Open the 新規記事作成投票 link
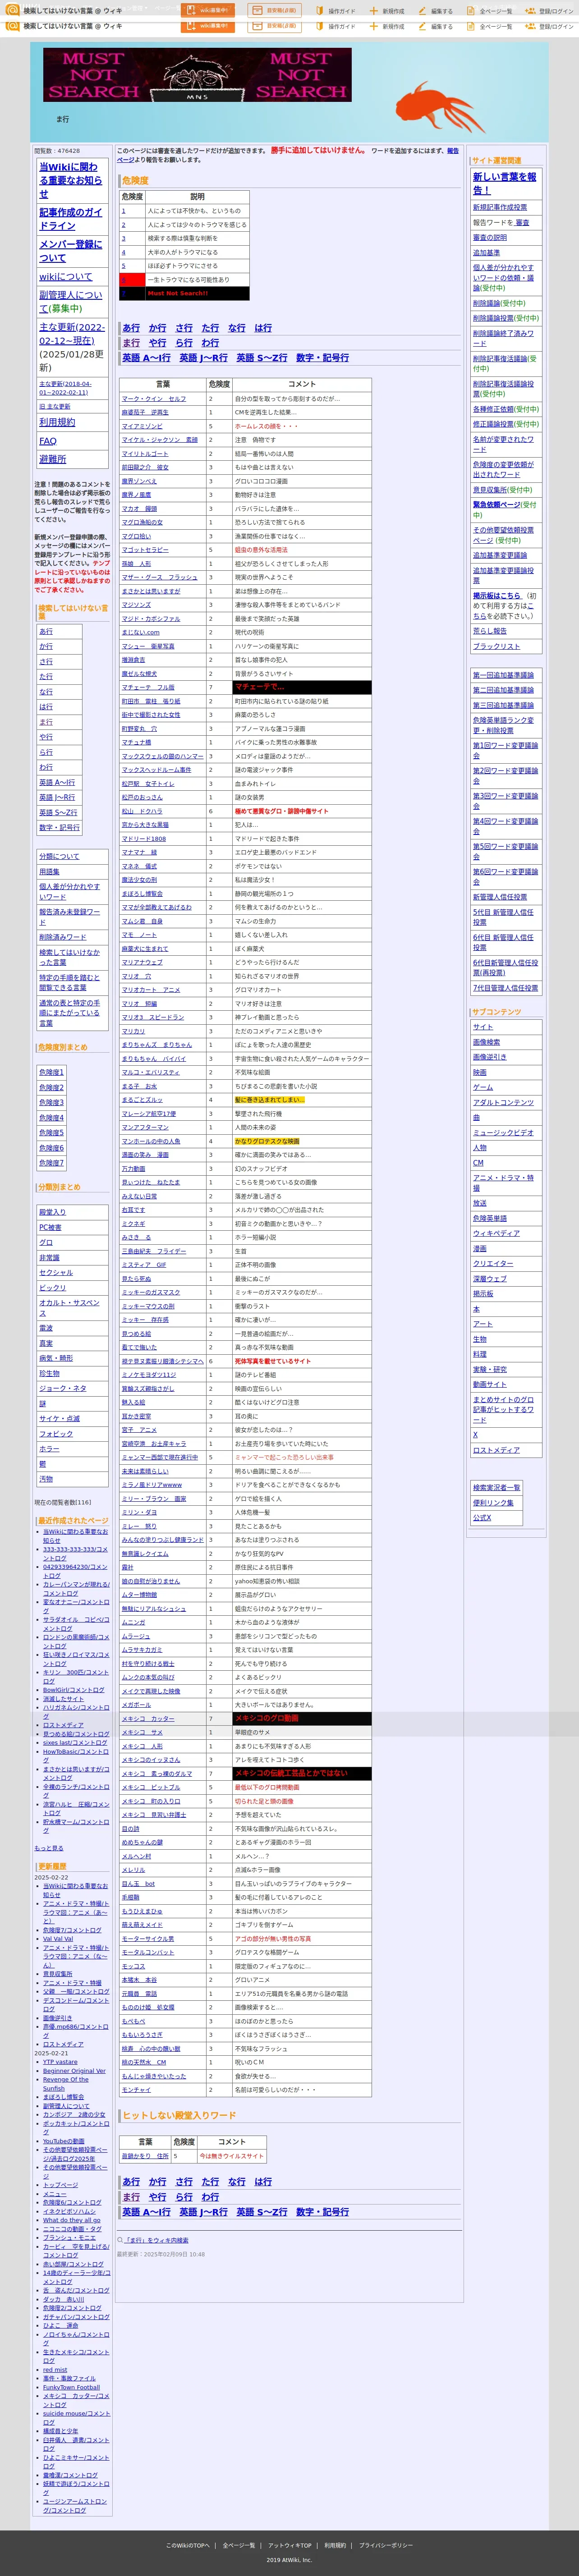 (x=500, y=208)
